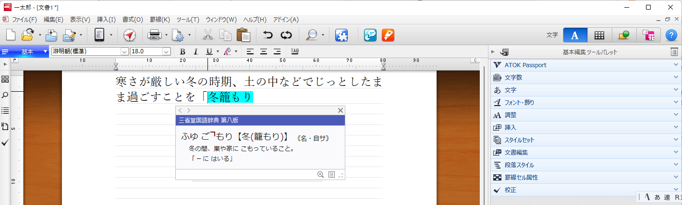
Task: Open the search icon in left sidebar
Action: (5, 95)
